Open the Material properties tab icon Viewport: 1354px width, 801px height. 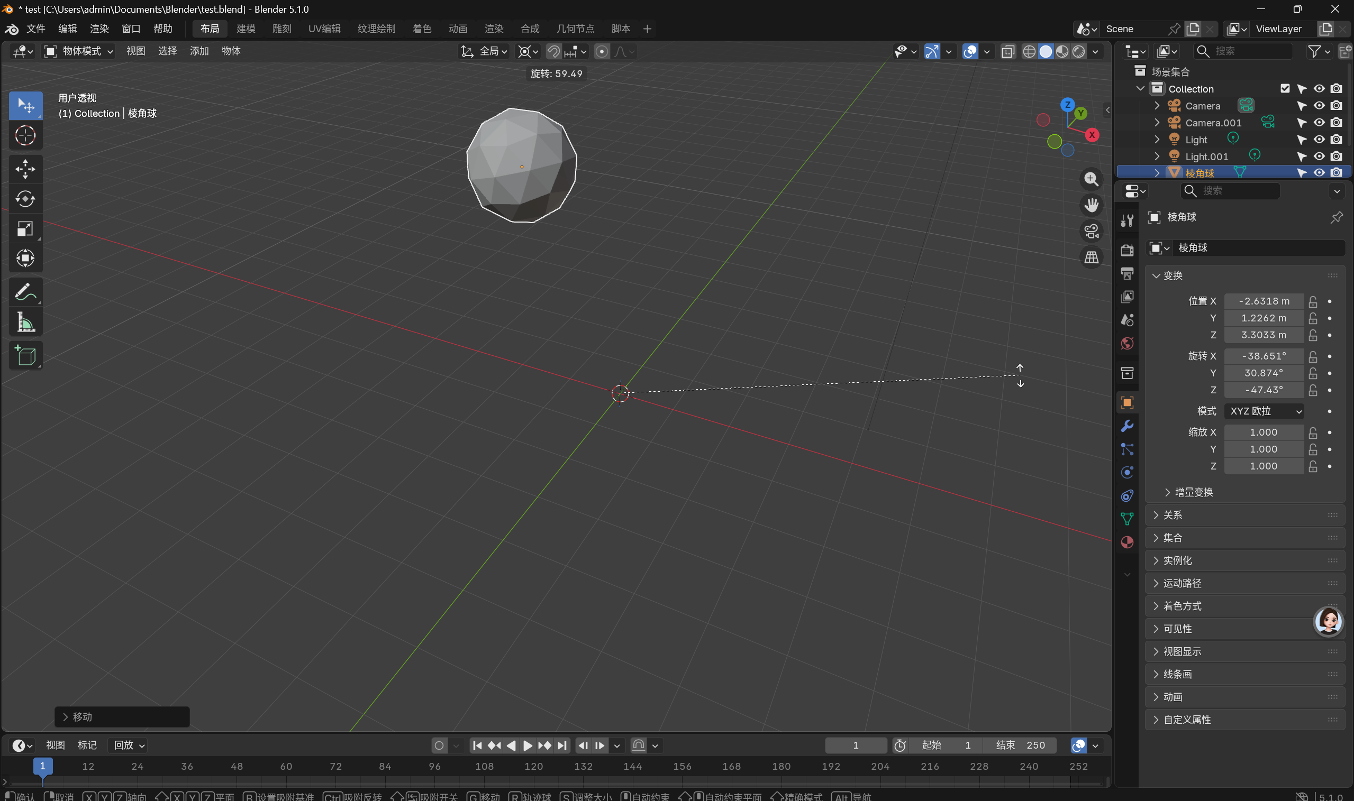(x=1127, y=542)
